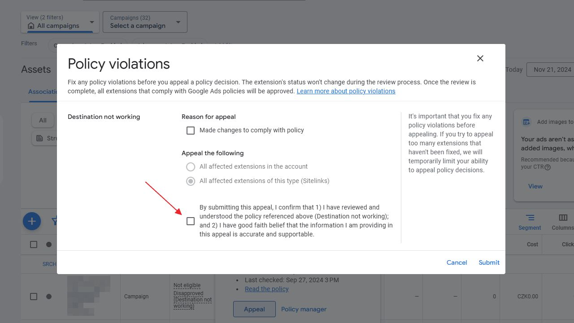Image resolution: width=574 pixels, height=323 pixels.
Task: Click the status dot in table header
Action: (49, 244)
